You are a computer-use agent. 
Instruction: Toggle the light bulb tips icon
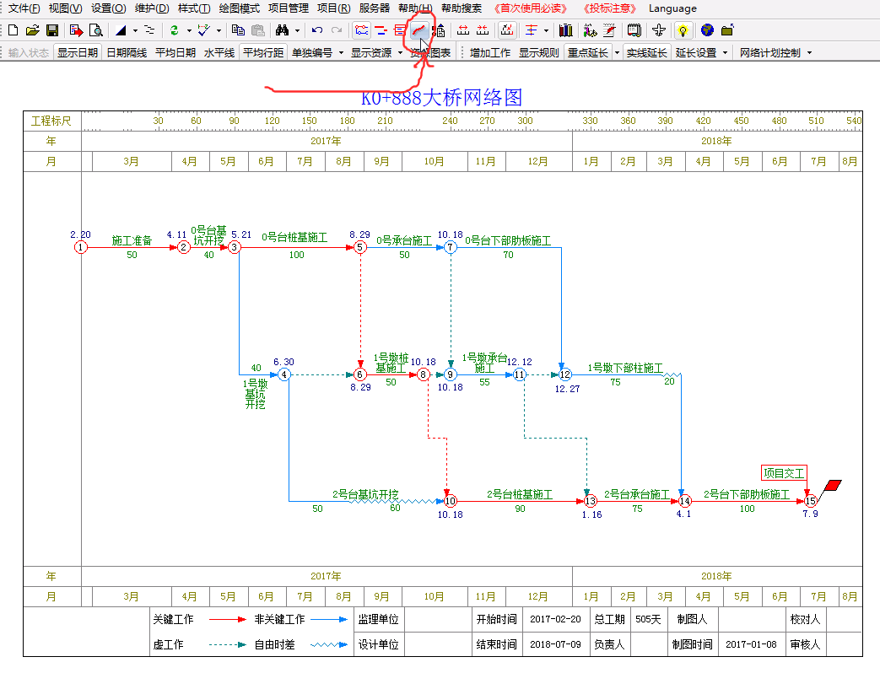pyautogui.click(x=683, y=30)
